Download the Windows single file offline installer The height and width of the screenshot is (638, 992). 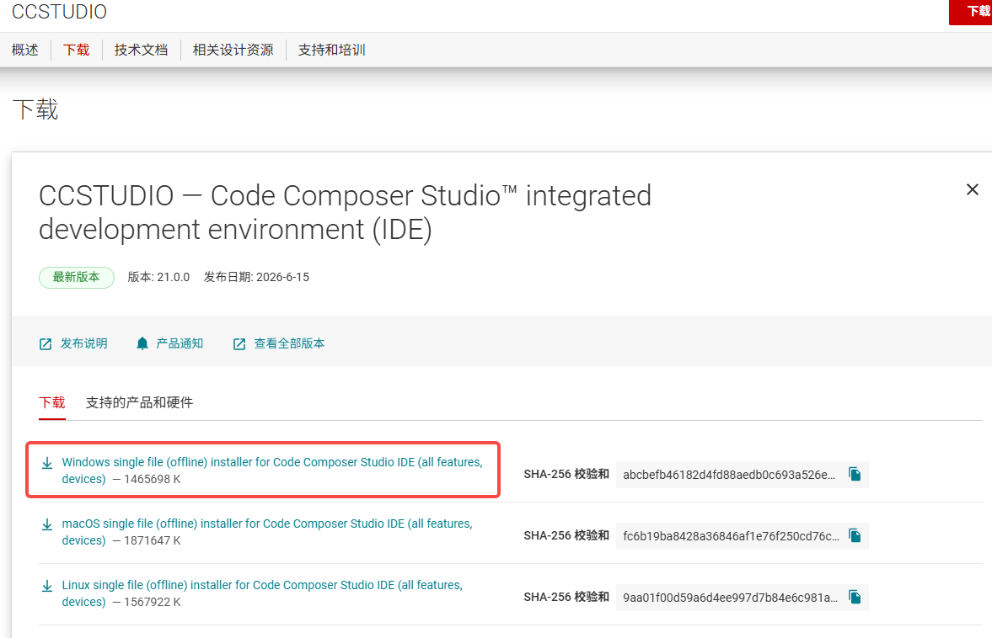coord(272,471)
